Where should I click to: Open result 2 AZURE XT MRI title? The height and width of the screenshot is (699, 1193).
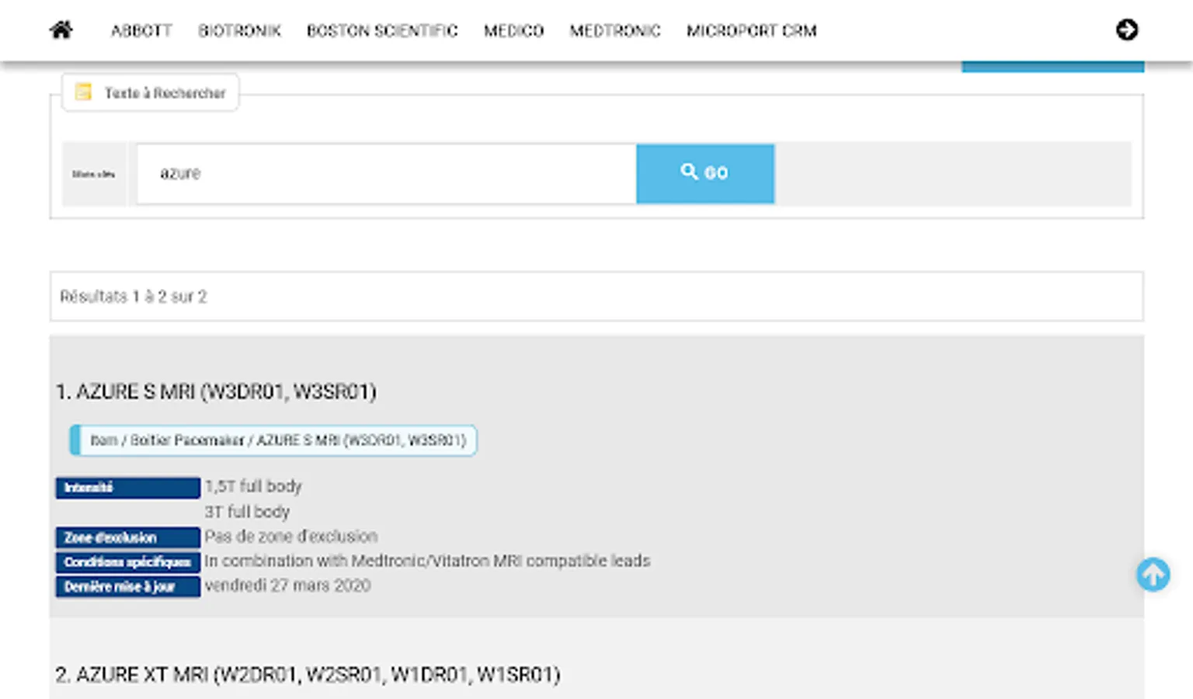(x=308, y=674)
